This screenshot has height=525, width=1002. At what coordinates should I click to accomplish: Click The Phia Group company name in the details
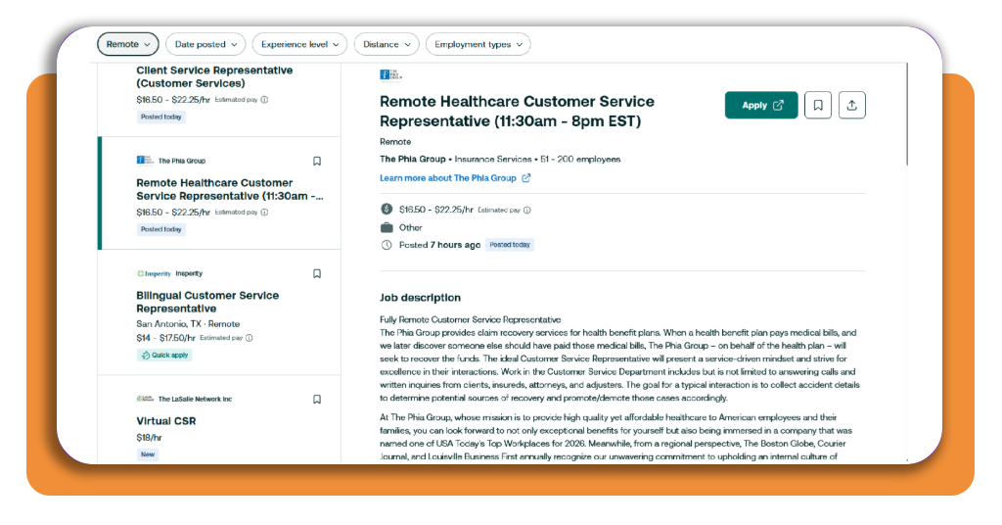412,160
